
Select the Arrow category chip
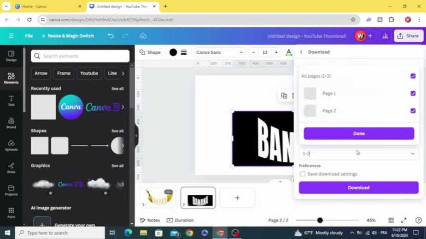(41, 73)
